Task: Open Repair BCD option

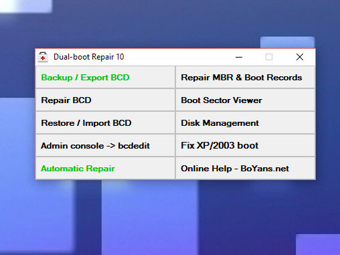Action: (105, 100)
